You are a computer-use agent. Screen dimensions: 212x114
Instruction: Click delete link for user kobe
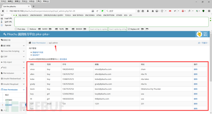click(x=195, y=79)
